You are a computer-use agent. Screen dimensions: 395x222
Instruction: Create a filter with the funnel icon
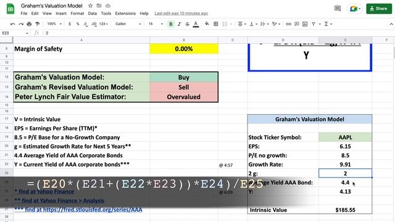point(314,24)
